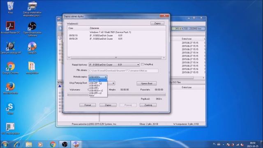Click the PL language indicator
The width and height of the screenshot is (263, 148).
(214, 144)
